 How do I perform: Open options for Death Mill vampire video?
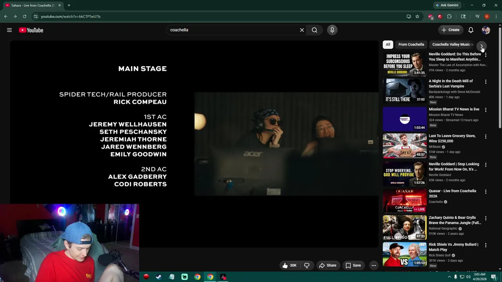[486, 82]
